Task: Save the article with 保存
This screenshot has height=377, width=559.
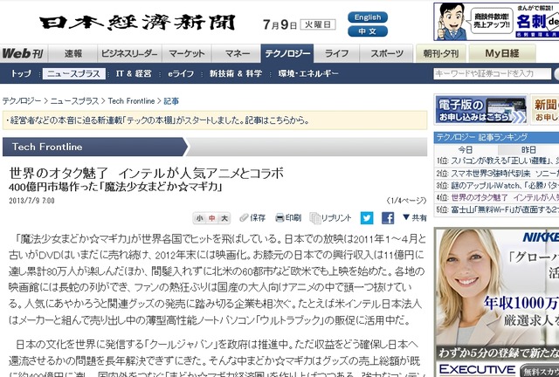Action: (252, 217)
